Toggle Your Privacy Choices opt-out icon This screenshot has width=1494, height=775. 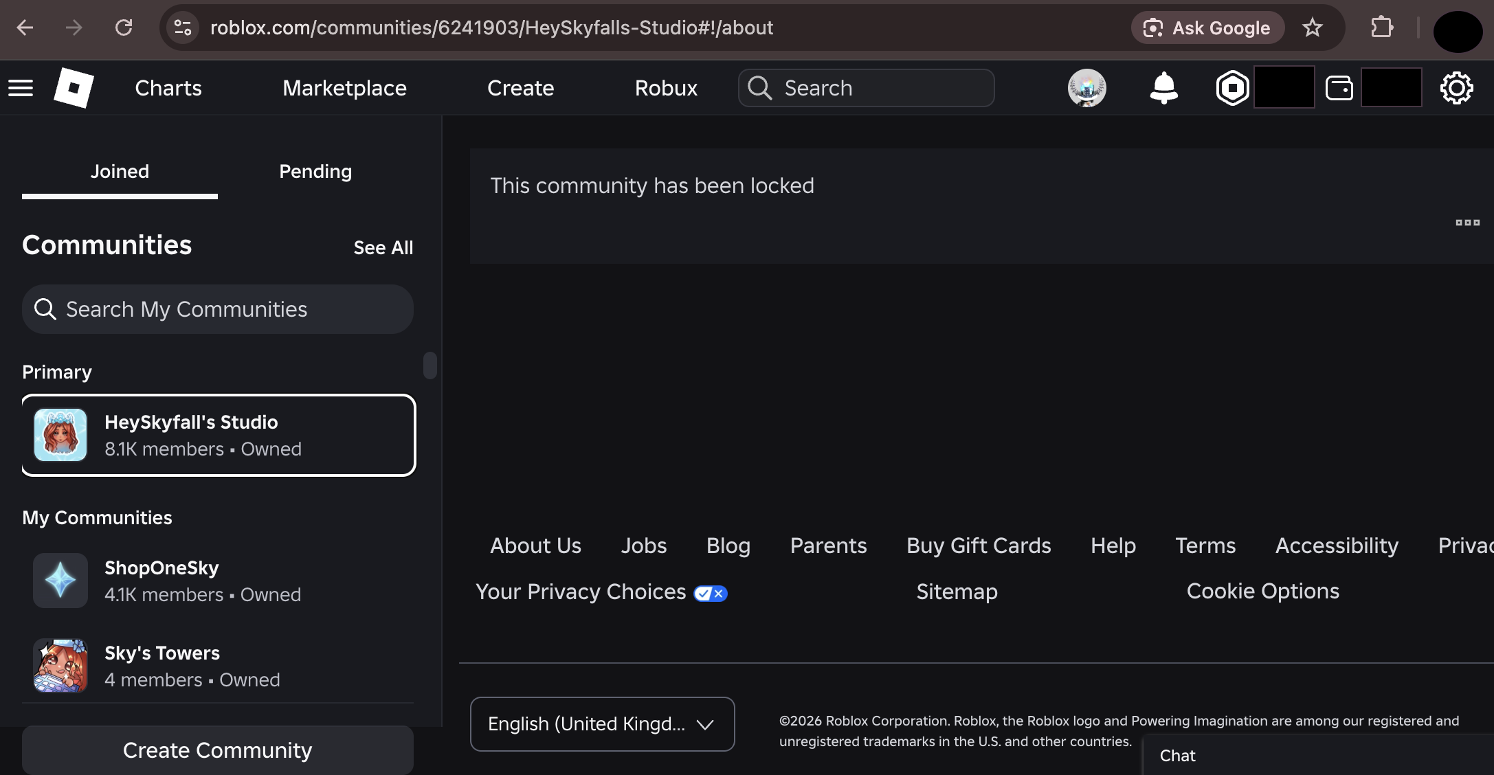tap(711, 593)
